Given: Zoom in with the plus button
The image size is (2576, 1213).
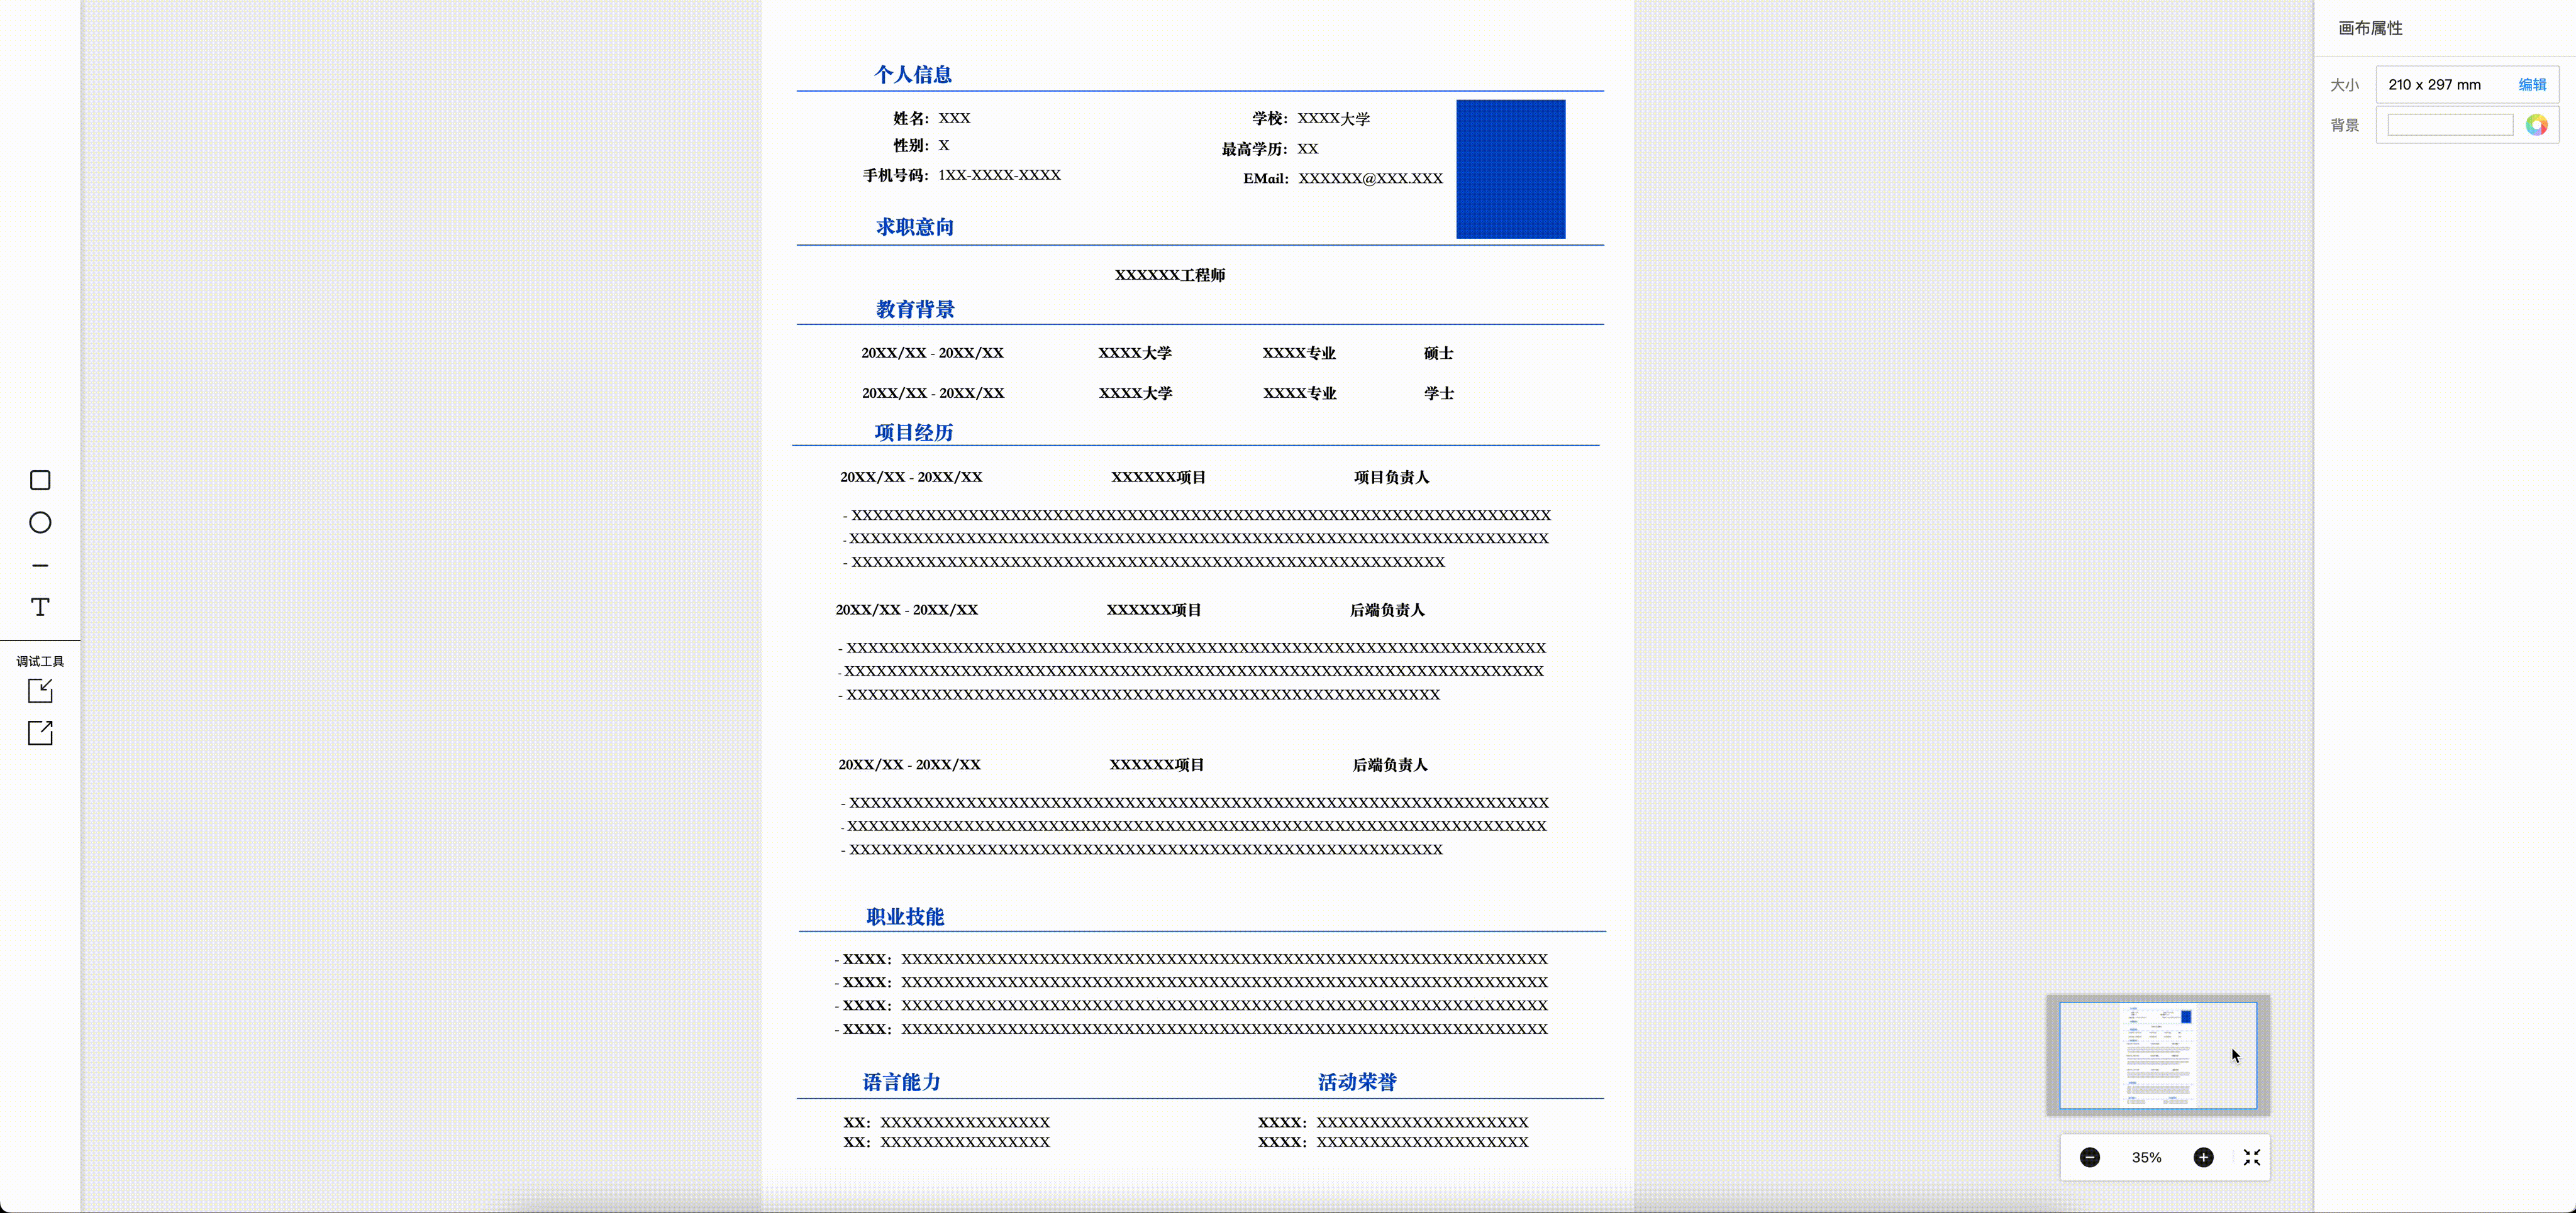Looking at the screenshot, I should [x=2203, y=1157].
